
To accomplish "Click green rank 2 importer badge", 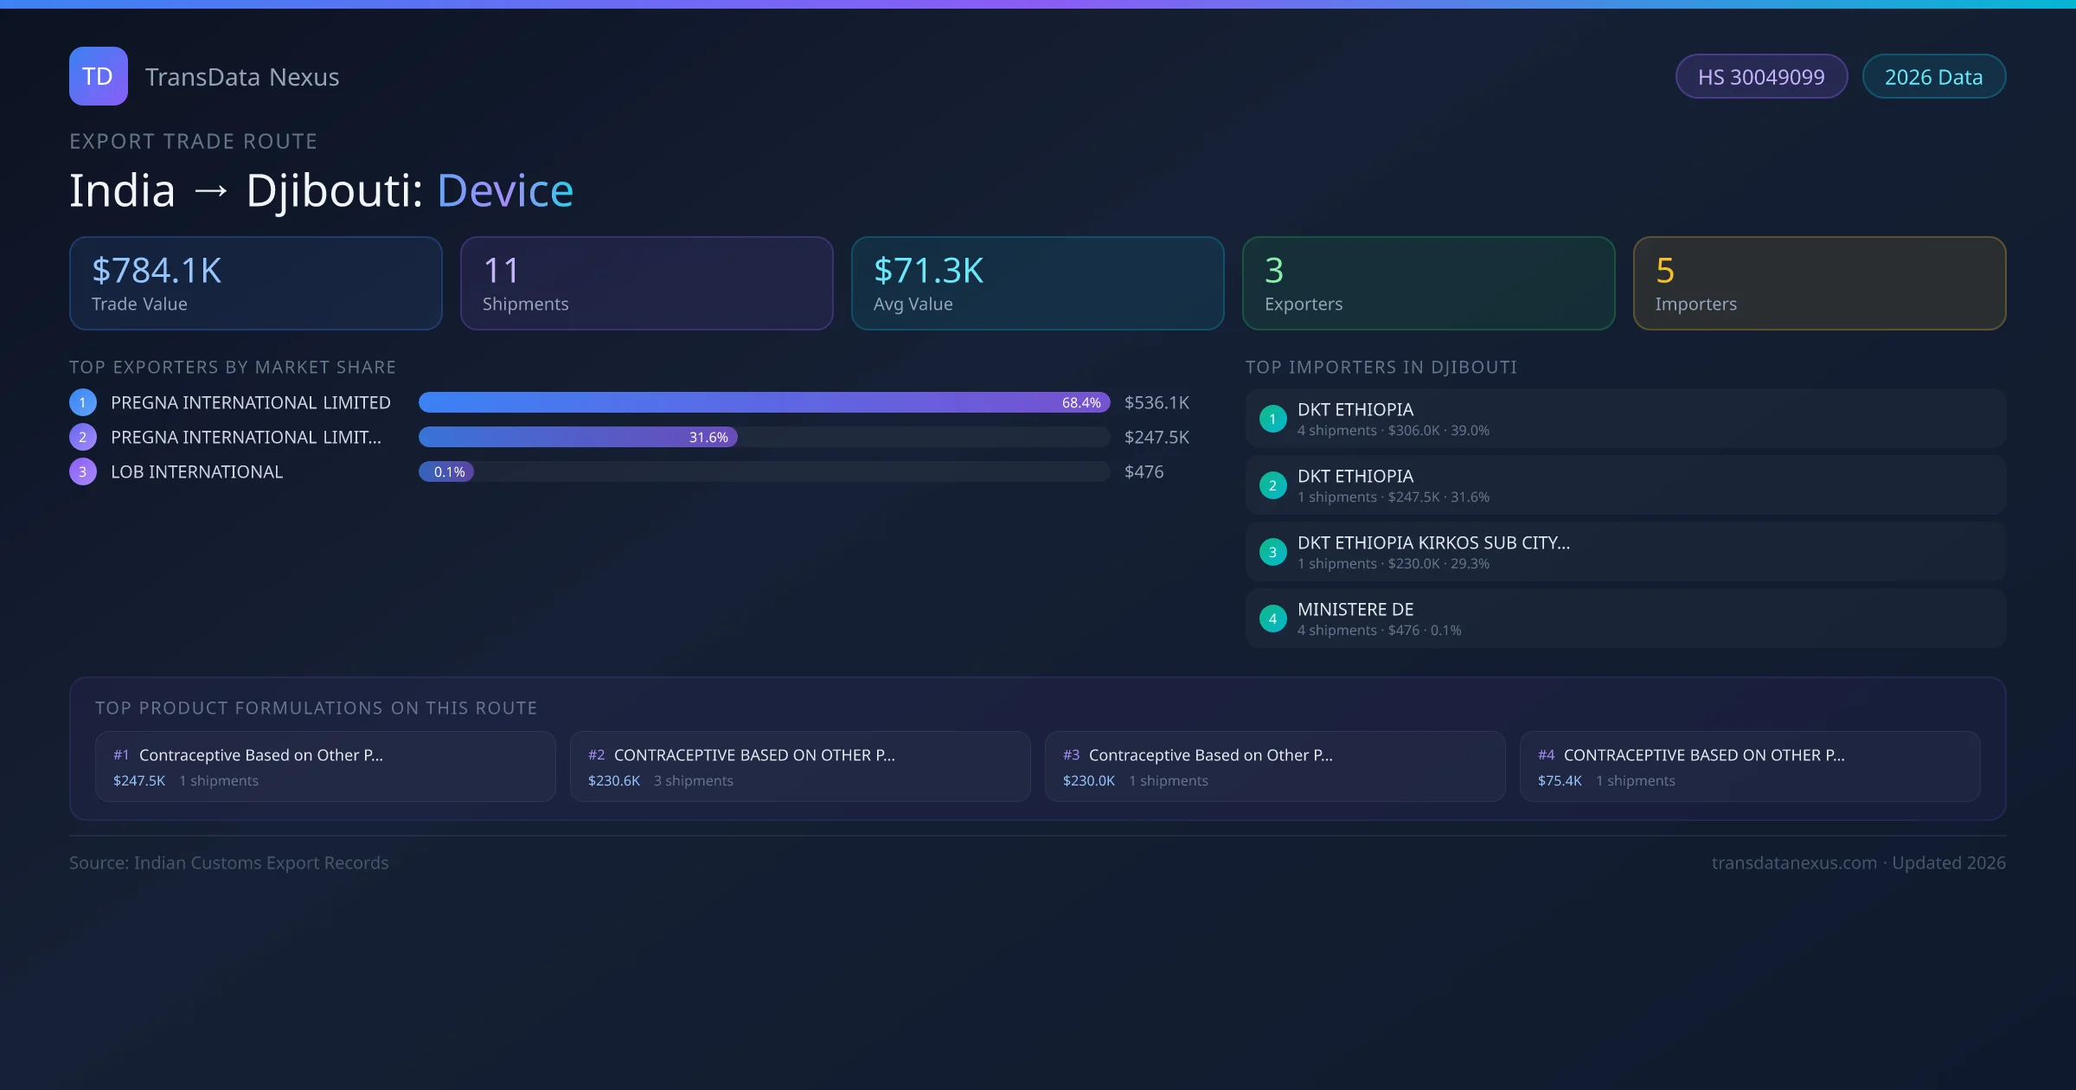I will tap(1272, 485).
